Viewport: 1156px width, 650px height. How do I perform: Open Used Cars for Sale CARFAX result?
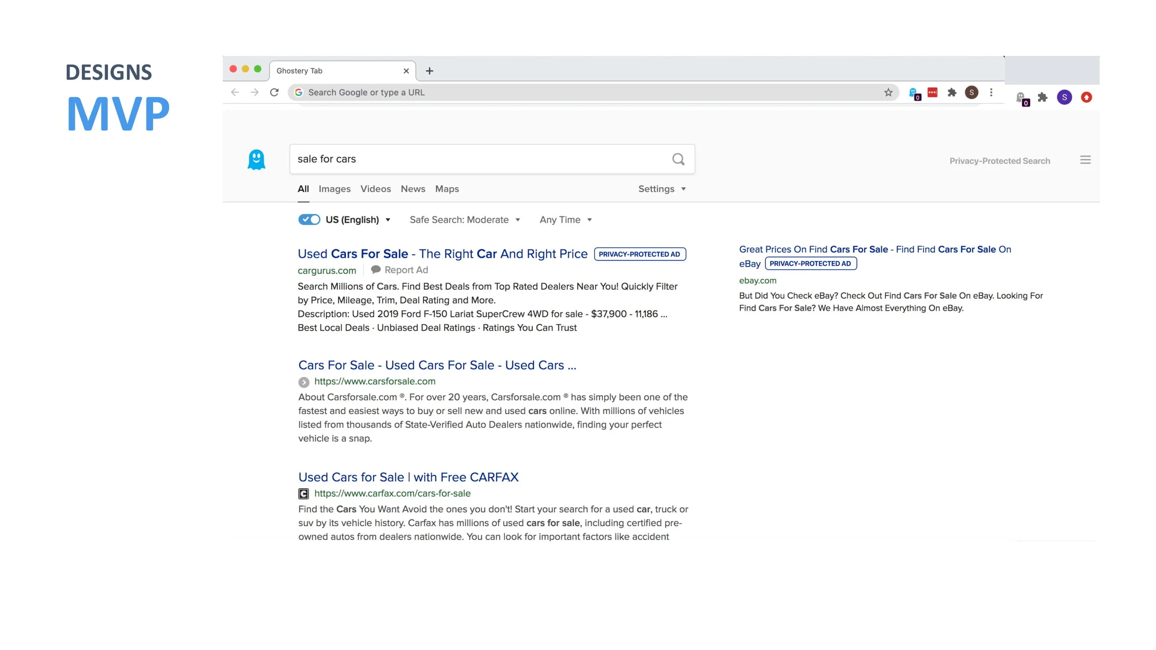click(x=408, y=477)
